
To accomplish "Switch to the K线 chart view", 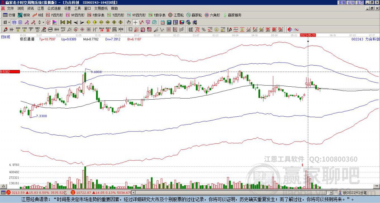I will click(38, 15).
